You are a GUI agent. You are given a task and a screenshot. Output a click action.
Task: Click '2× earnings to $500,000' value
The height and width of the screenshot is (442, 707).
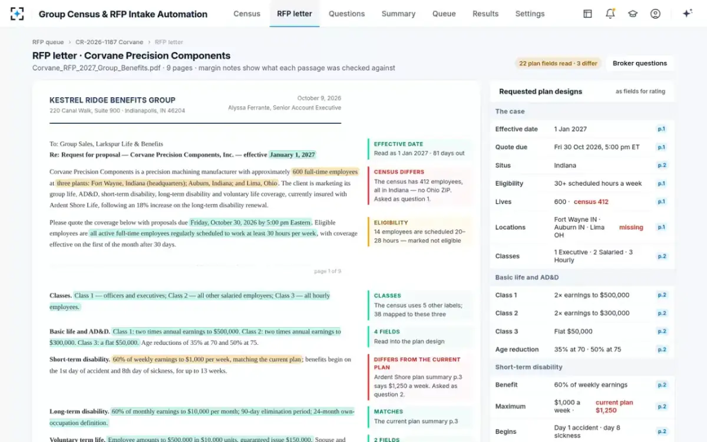(x=592, y=295)
